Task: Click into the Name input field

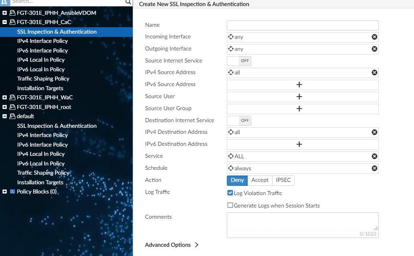Action: (303, 25)
